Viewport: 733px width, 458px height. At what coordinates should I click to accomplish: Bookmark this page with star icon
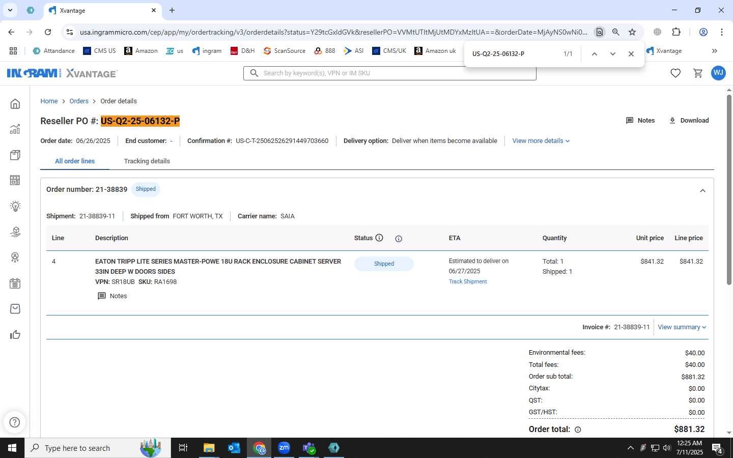[x=632, y=32]
